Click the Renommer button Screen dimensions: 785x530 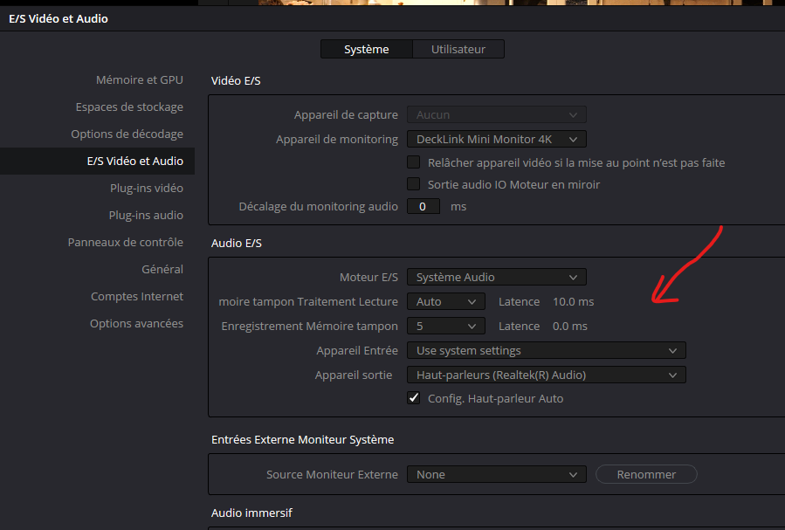pyautogui.click(x=646, y=474)
